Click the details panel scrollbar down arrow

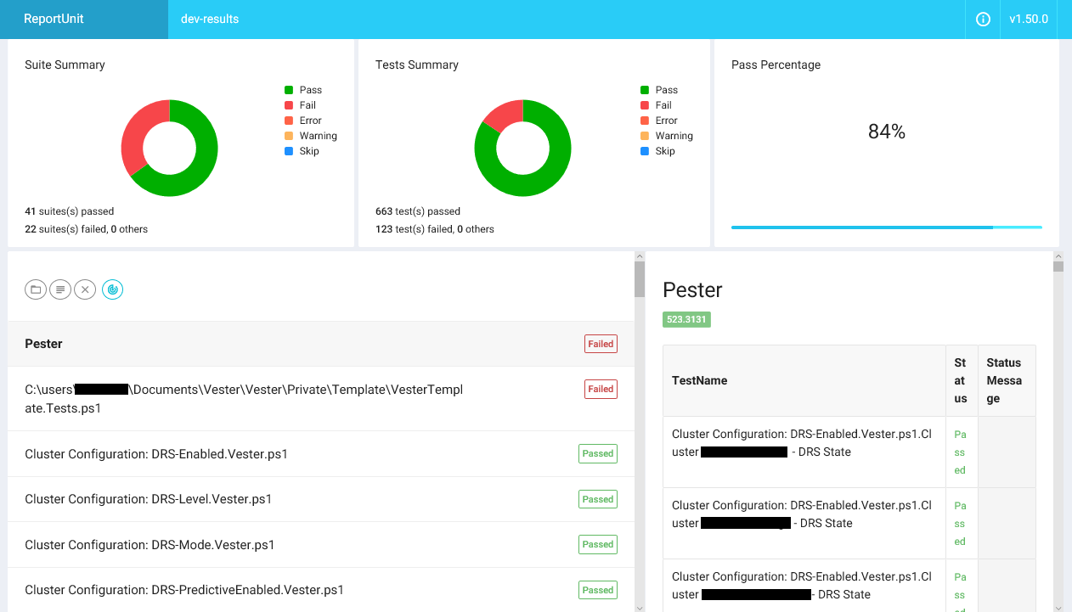tap(1058, 607)
